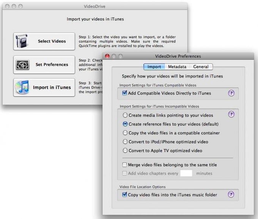Click the iTunes disc icon on Import in iTunes
The image size is (258, 219).
[x=22, y=87]
